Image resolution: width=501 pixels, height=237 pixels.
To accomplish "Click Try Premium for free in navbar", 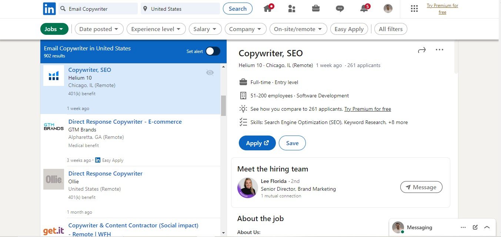I will 442,9.
